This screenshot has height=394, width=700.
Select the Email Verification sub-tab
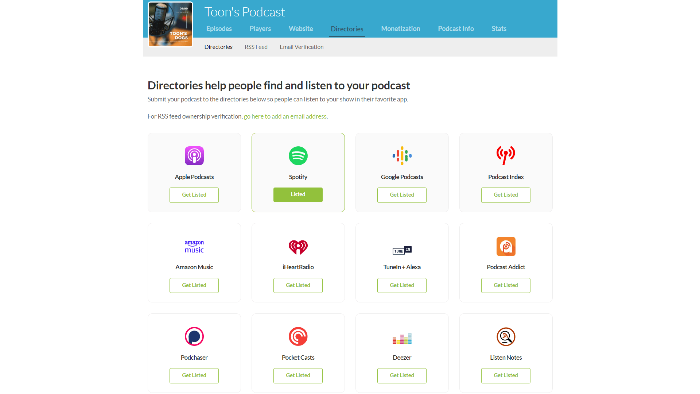(302, 47)
